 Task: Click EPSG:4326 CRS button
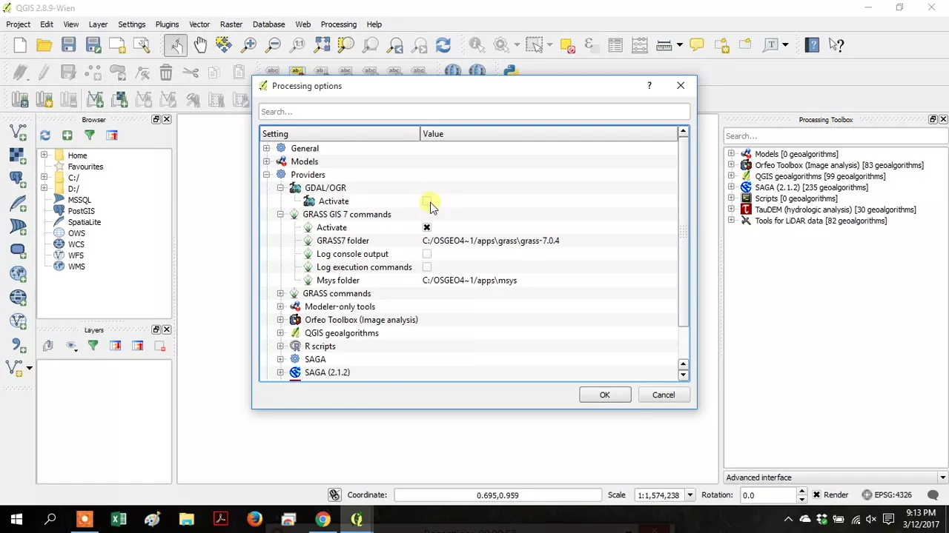tap(887, 495)
